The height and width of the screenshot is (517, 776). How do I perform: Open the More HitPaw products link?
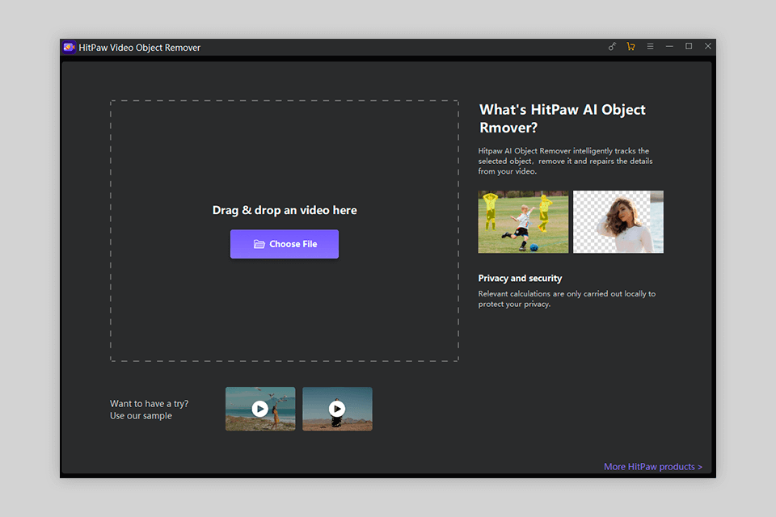[x=653, y=467]
